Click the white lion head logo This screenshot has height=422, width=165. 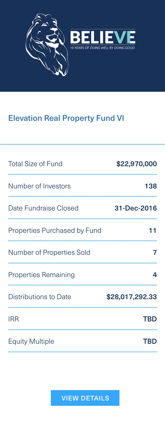(47, 45)
